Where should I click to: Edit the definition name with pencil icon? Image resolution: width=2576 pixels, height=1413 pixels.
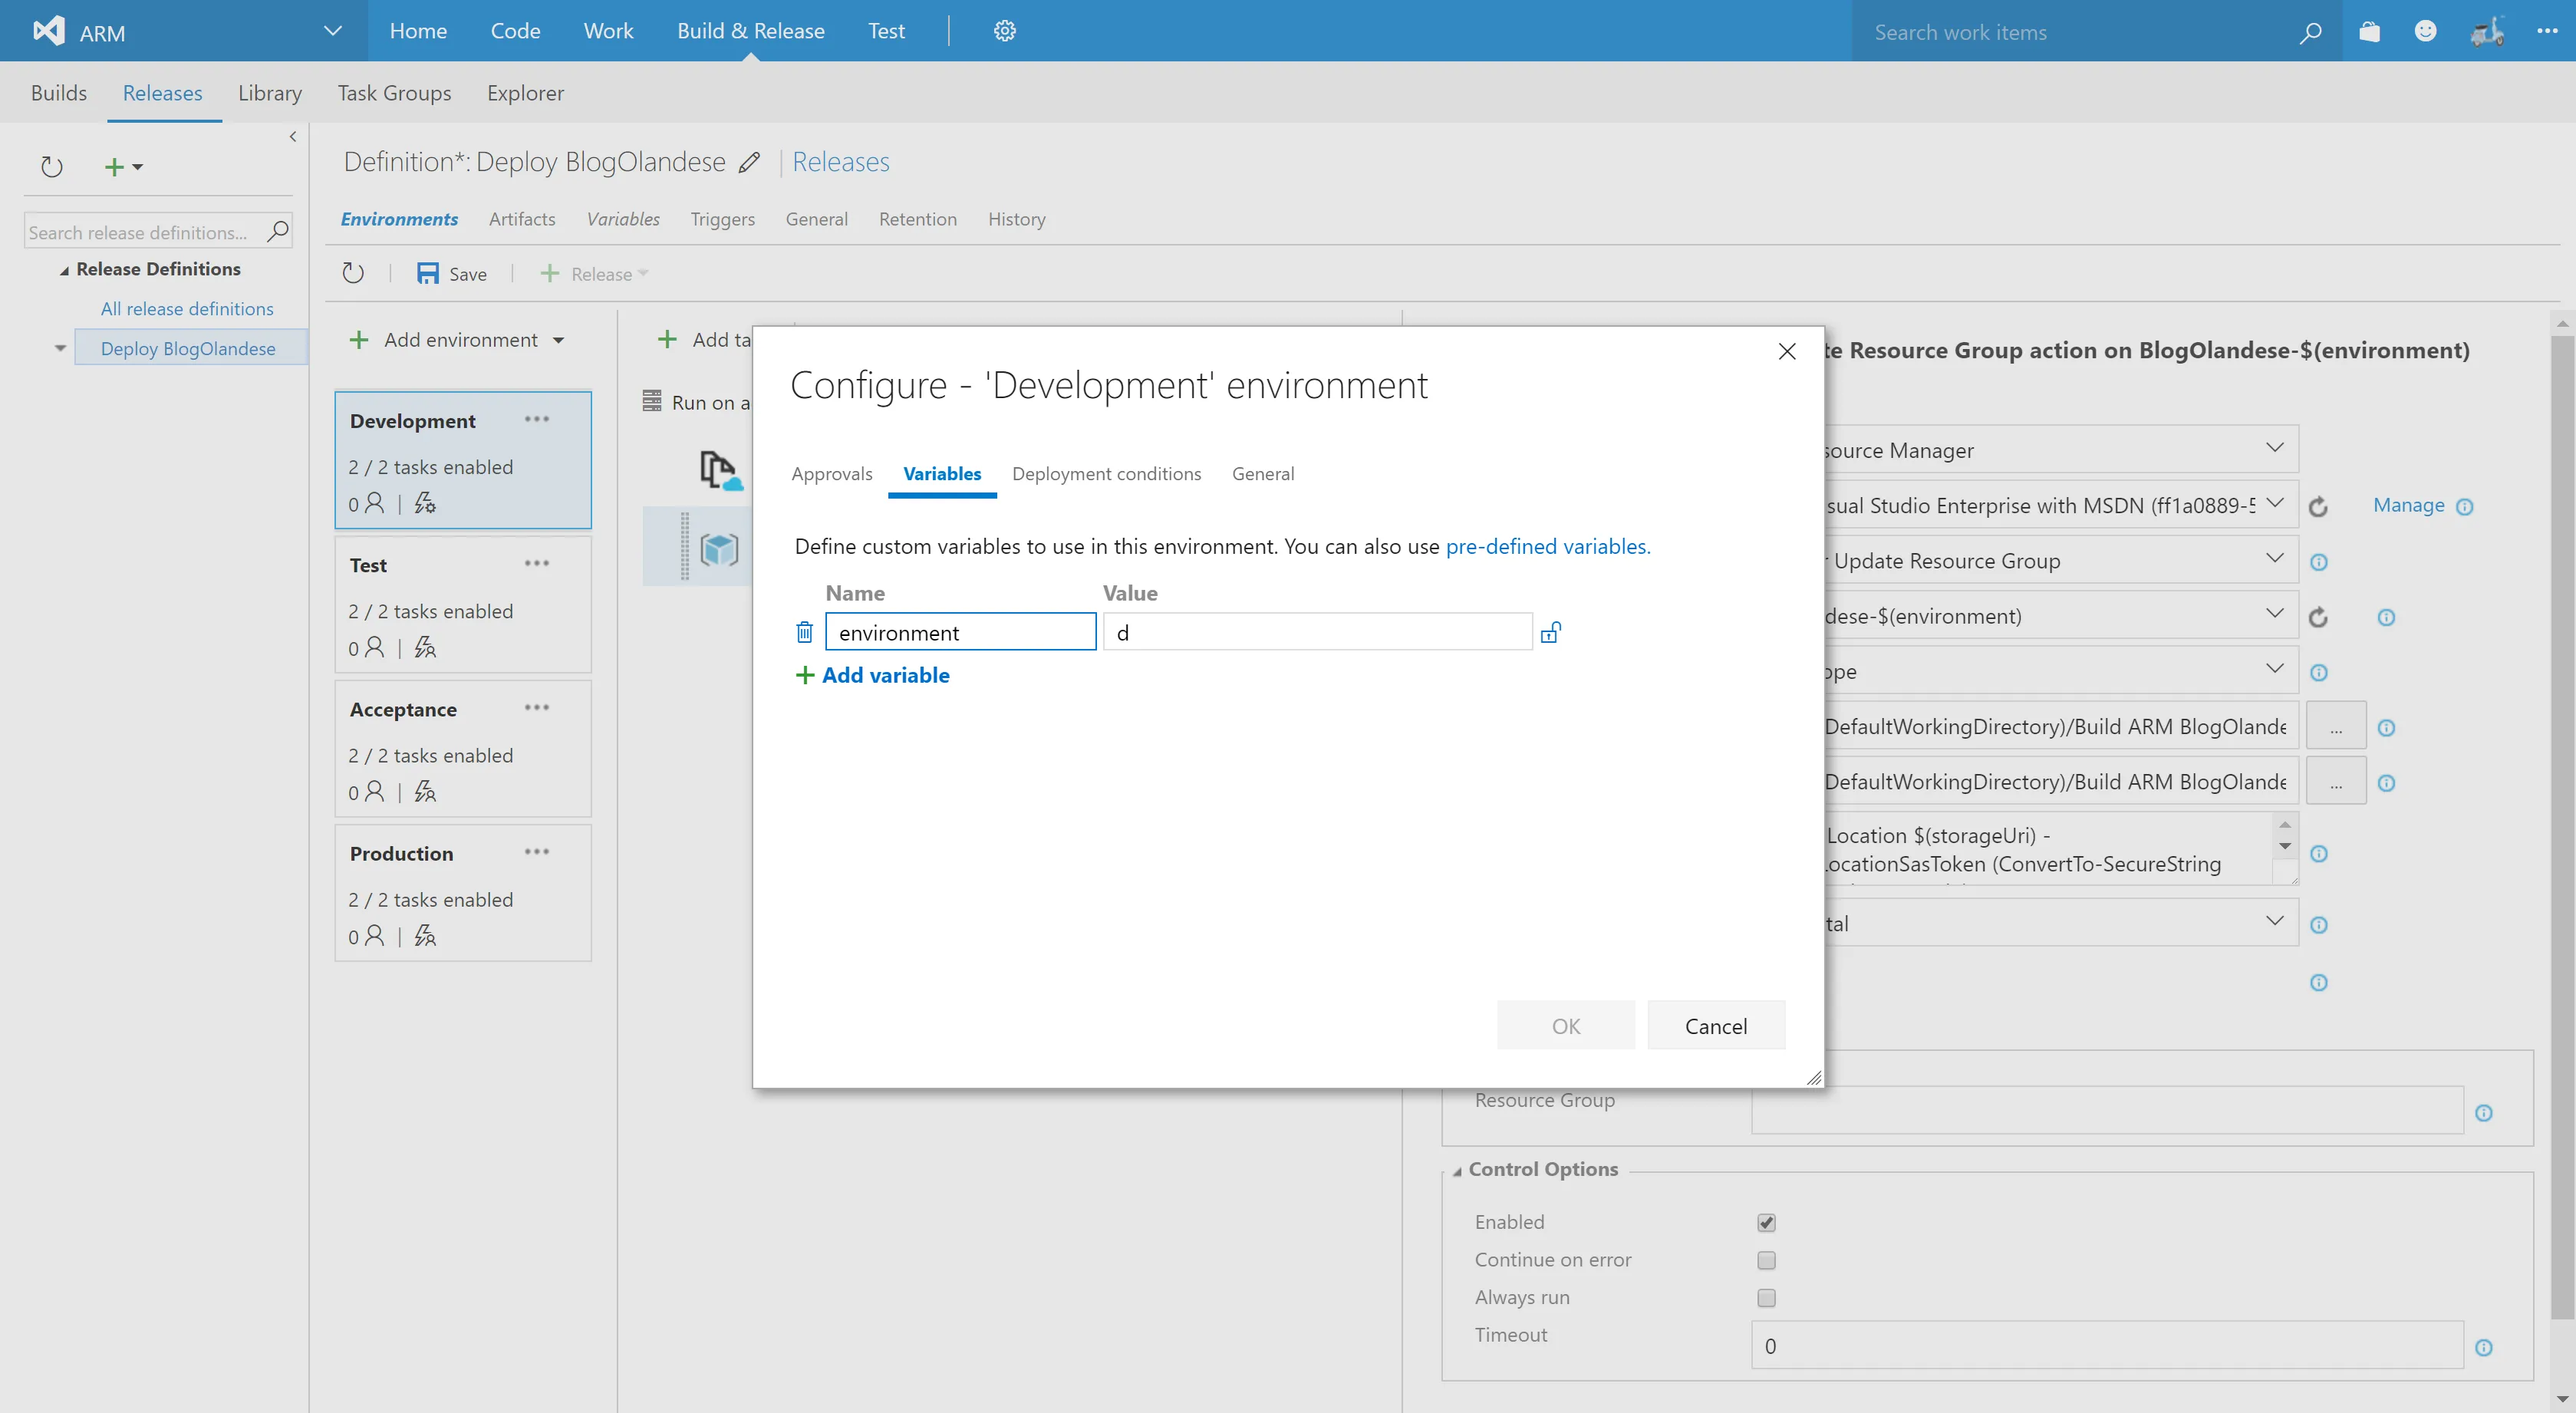tap(749, 162)
